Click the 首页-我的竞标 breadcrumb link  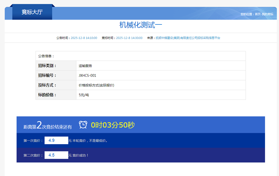[x=264, y=14]
